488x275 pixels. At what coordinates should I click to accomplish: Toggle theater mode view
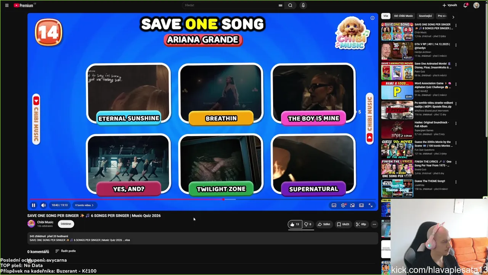coord(361,205)
